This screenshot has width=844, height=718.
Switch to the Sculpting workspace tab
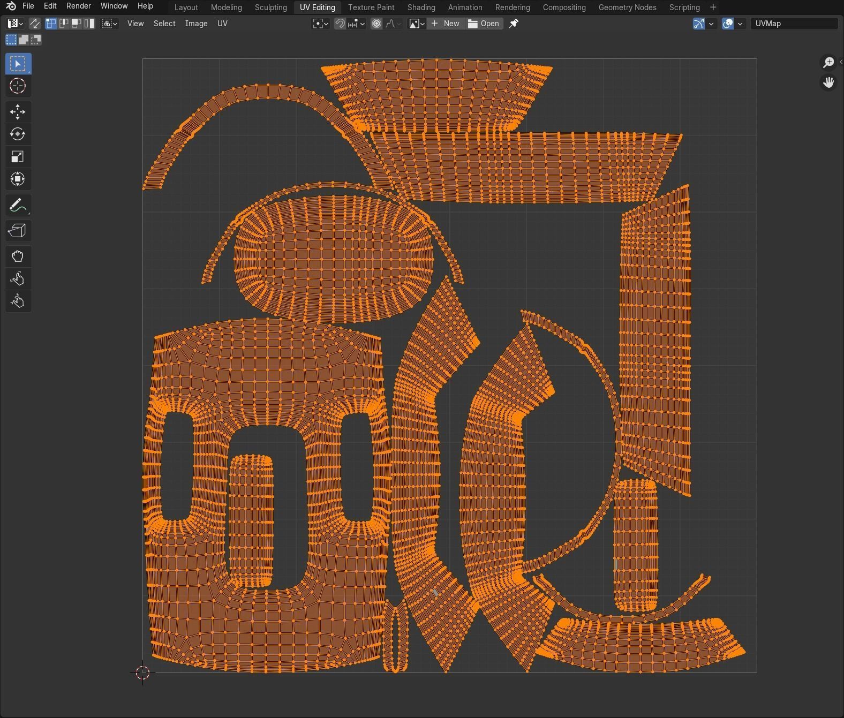tap(271, 7)
